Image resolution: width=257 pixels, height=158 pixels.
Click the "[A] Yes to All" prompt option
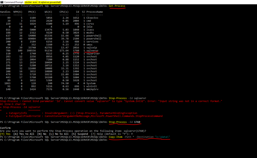tap(24, 134)
